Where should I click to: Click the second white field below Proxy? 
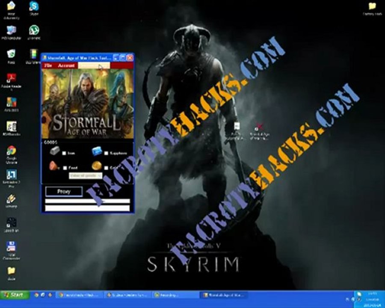click(87, 208)
